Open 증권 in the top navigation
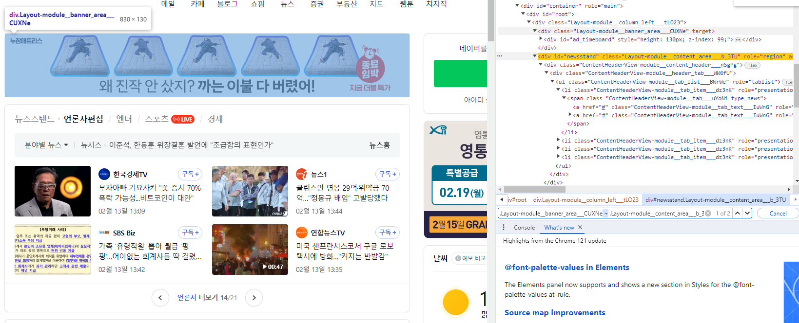The height and width of the screenshot is (323, 799). click(x=317, y=4)
